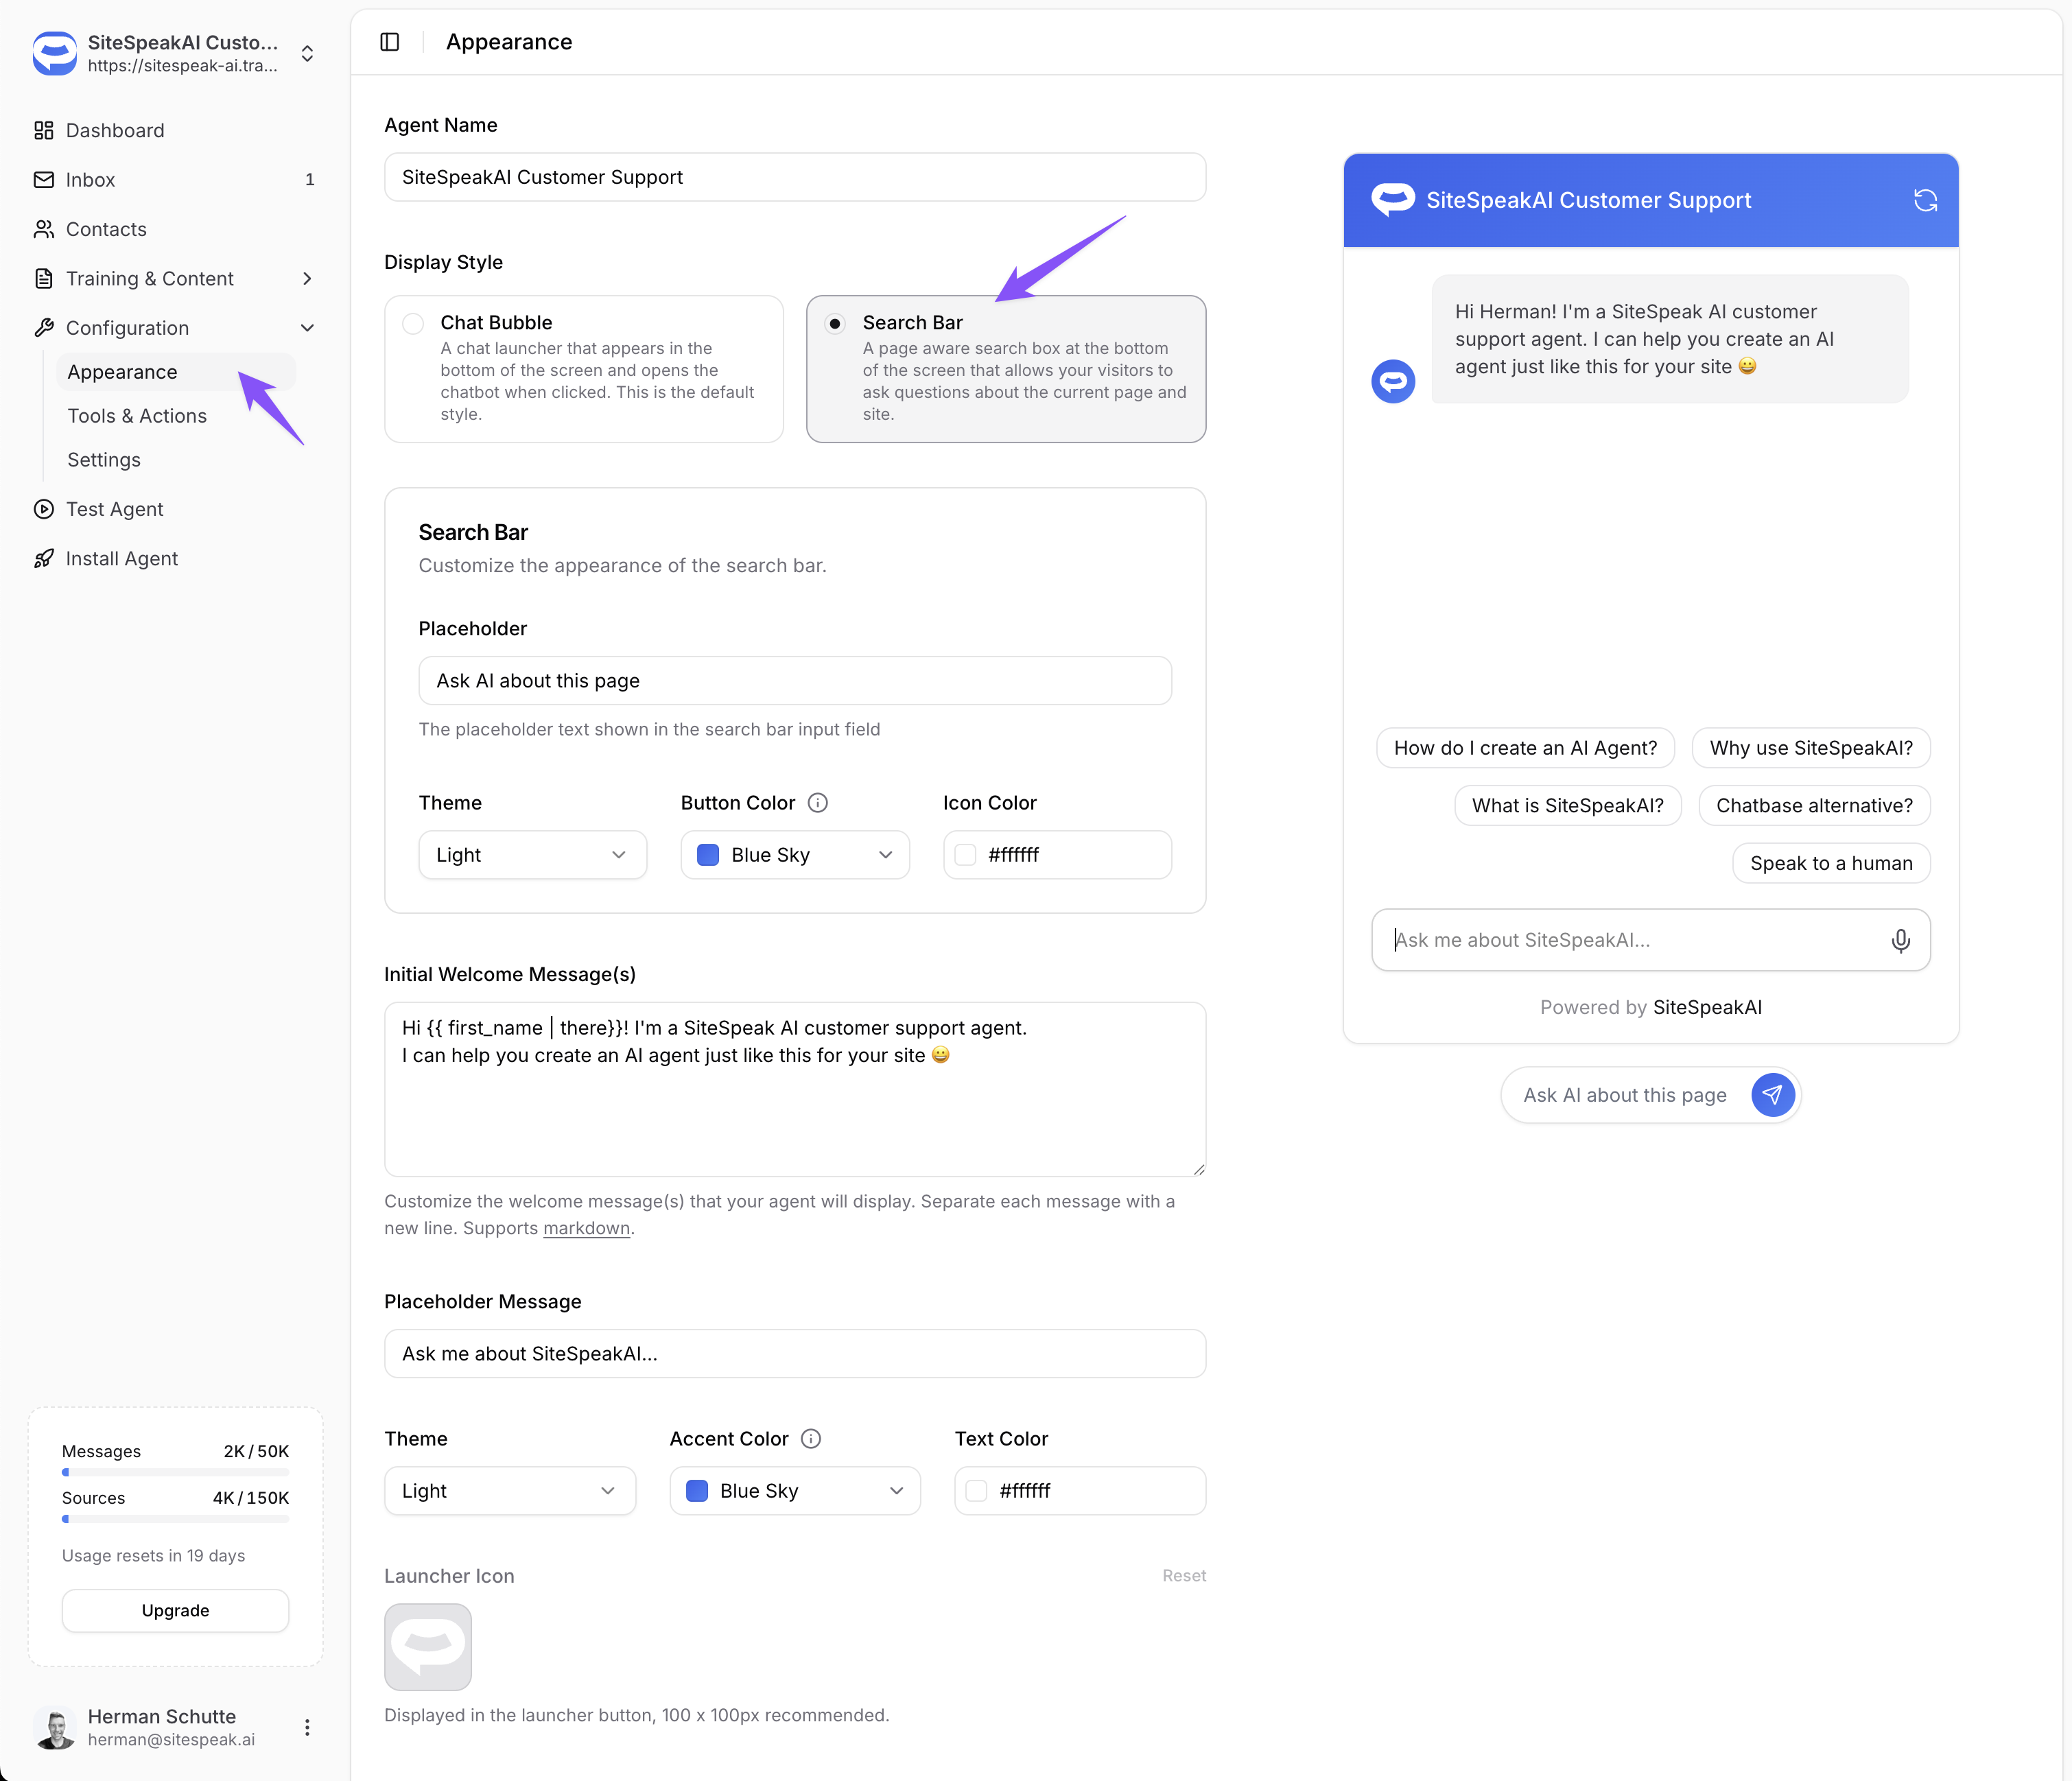Click the Inbox envelope icon
Image resolution: width=2072 pixels, height=1781 pixels.
pyautogui.click(x=43, y=180)
